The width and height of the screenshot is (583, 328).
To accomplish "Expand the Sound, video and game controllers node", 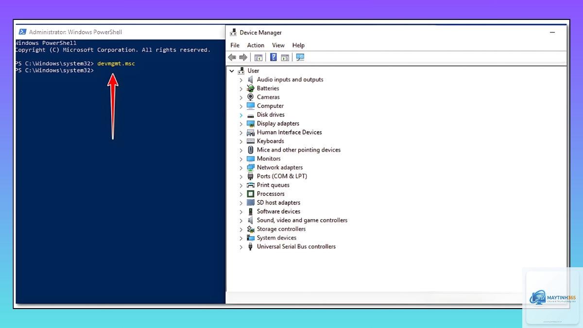I will pyautogui.click(x=241, y=220).
